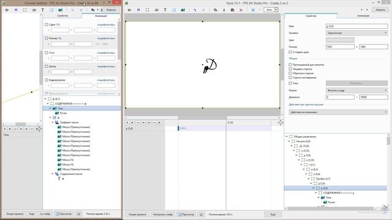Enable the Размер (%) checkbox in Animation panel

[x=47, y=38]
